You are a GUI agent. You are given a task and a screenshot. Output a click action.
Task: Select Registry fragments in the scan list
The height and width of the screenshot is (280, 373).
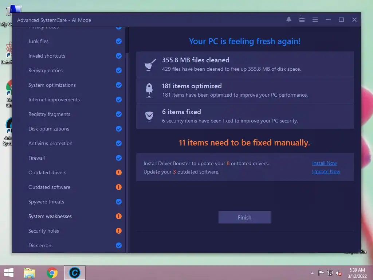coord(49,114)
